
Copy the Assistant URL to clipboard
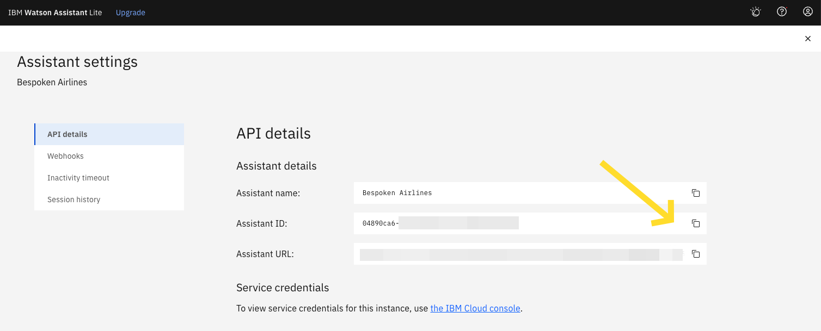click(695, 254)
